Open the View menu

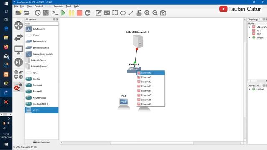[x=30, y=6]
